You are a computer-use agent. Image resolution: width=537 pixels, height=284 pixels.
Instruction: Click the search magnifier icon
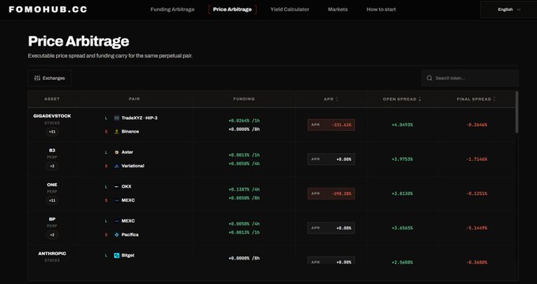point(430,78)
